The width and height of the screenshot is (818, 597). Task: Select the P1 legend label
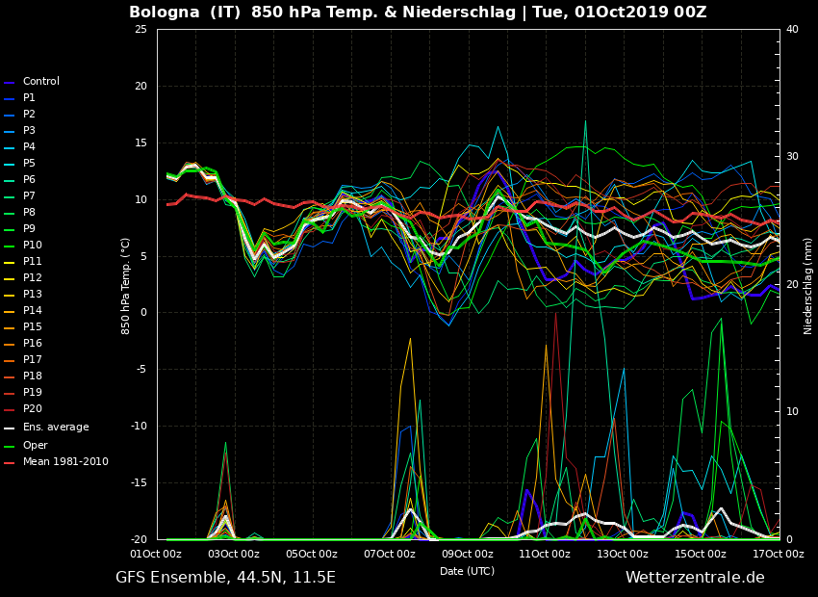[x=29, y=98]
